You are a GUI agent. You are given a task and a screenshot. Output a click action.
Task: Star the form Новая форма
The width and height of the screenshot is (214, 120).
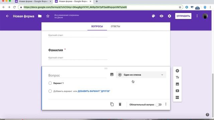coord(48,16)
